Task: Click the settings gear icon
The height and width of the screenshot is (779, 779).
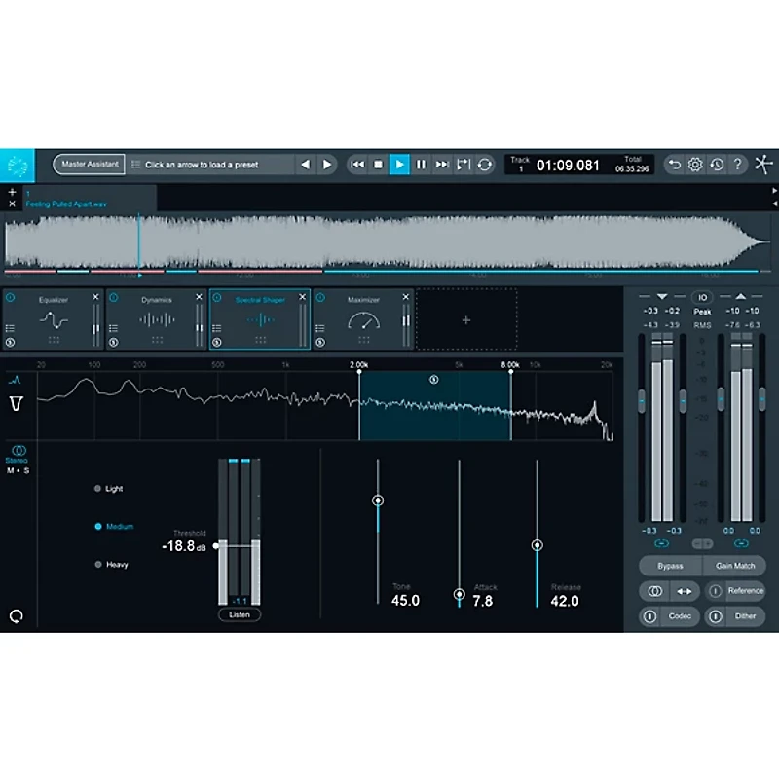Action: pyautogui.click(x=694, y=164)
